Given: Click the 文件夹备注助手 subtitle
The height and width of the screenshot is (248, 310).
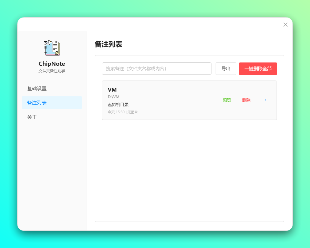Looking at the screenshot, I should click(x=52, y=71).
